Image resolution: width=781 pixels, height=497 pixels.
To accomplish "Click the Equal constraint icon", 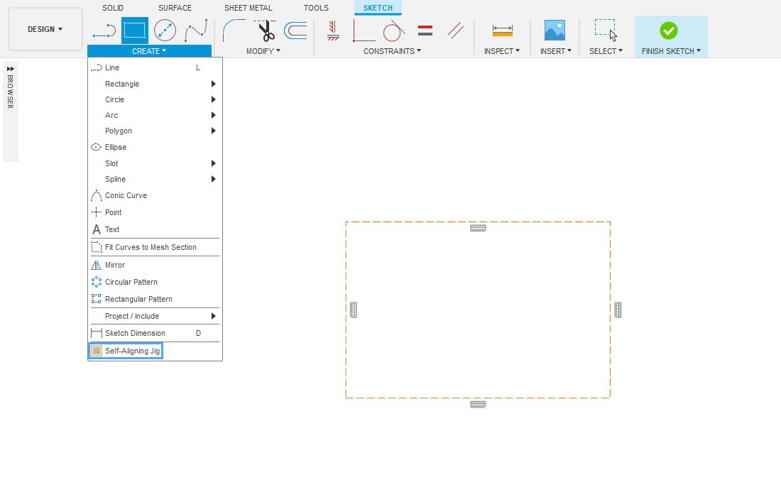I will pyautogui.click(x=425, y=31).
